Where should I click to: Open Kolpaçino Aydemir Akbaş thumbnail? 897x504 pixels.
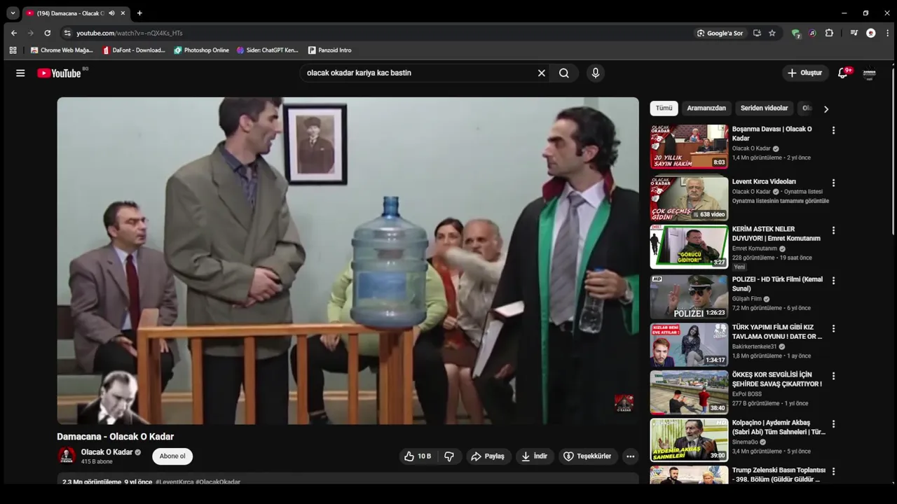[x=689, y=440]
